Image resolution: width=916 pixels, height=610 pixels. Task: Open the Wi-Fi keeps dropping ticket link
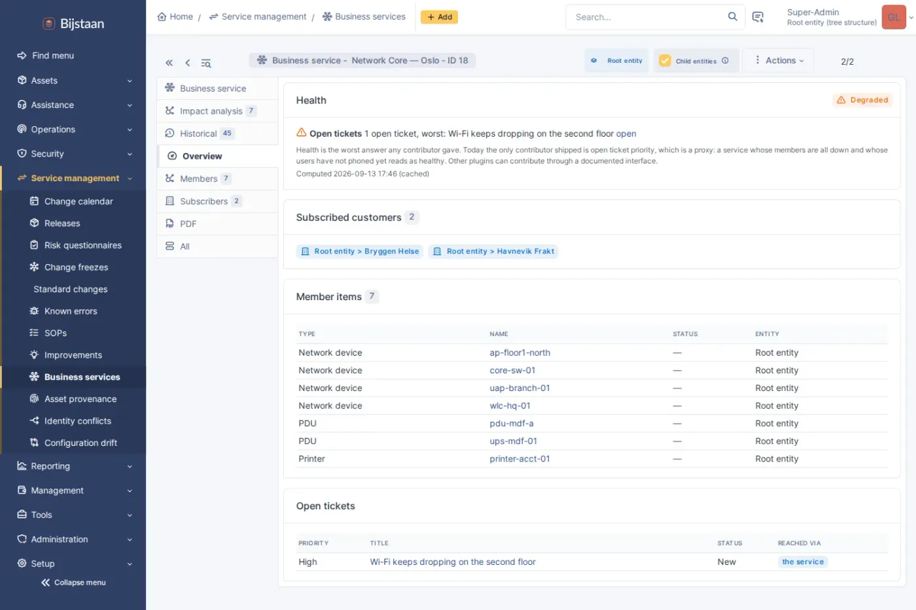click(x=453, y=562)
